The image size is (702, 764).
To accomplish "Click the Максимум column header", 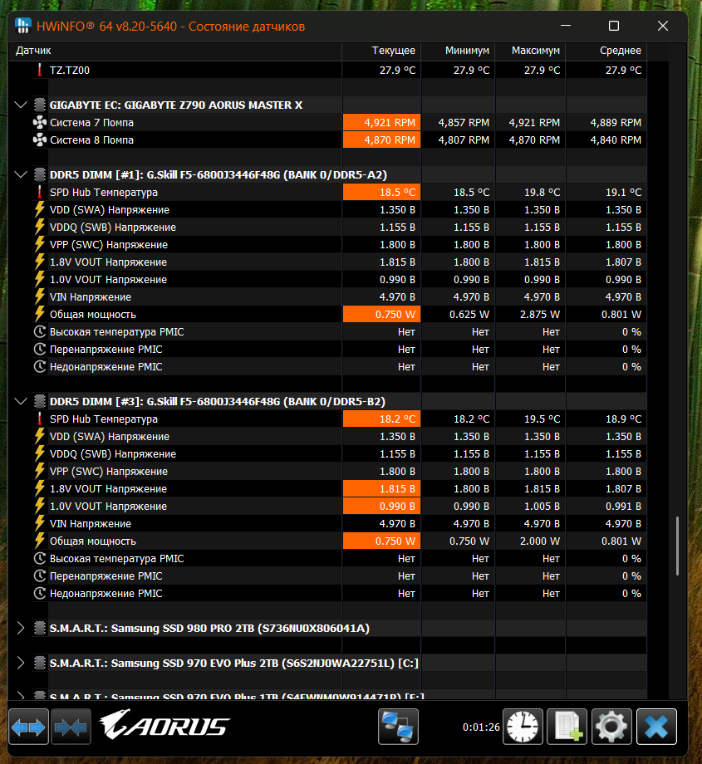I will click(x=530, y=51).
